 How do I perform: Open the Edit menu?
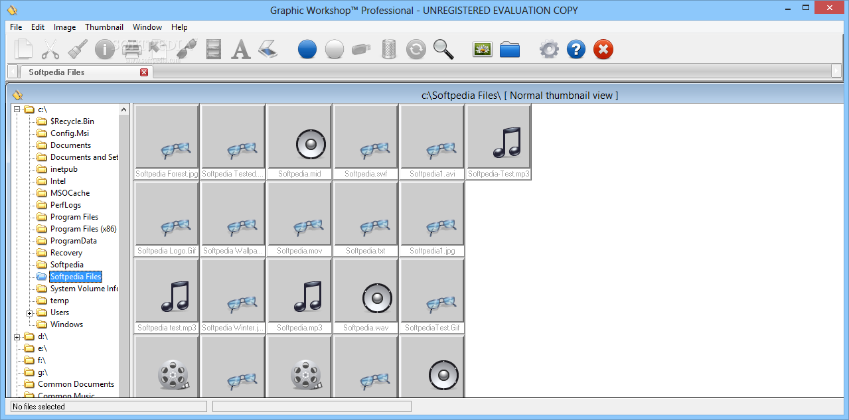tap(38, 27)
